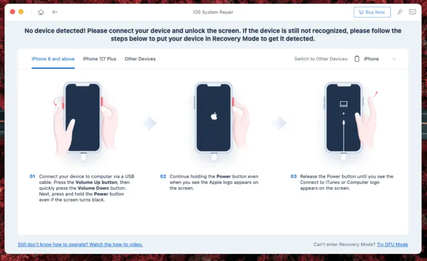Click the back arrow icon

(x=54, y=12)
